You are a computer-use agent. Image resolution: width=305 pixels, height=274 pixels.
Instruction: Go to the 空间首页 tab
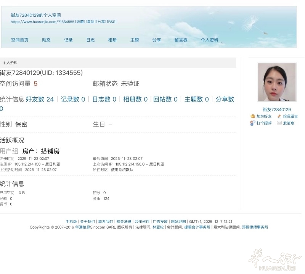[19, 40]
